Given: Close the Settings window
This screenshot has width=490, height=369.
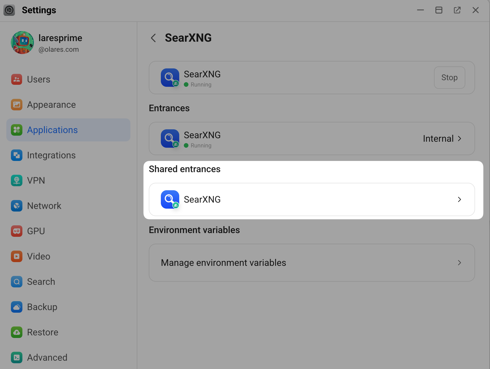Looking at the screenshot, I should [476, 10].
